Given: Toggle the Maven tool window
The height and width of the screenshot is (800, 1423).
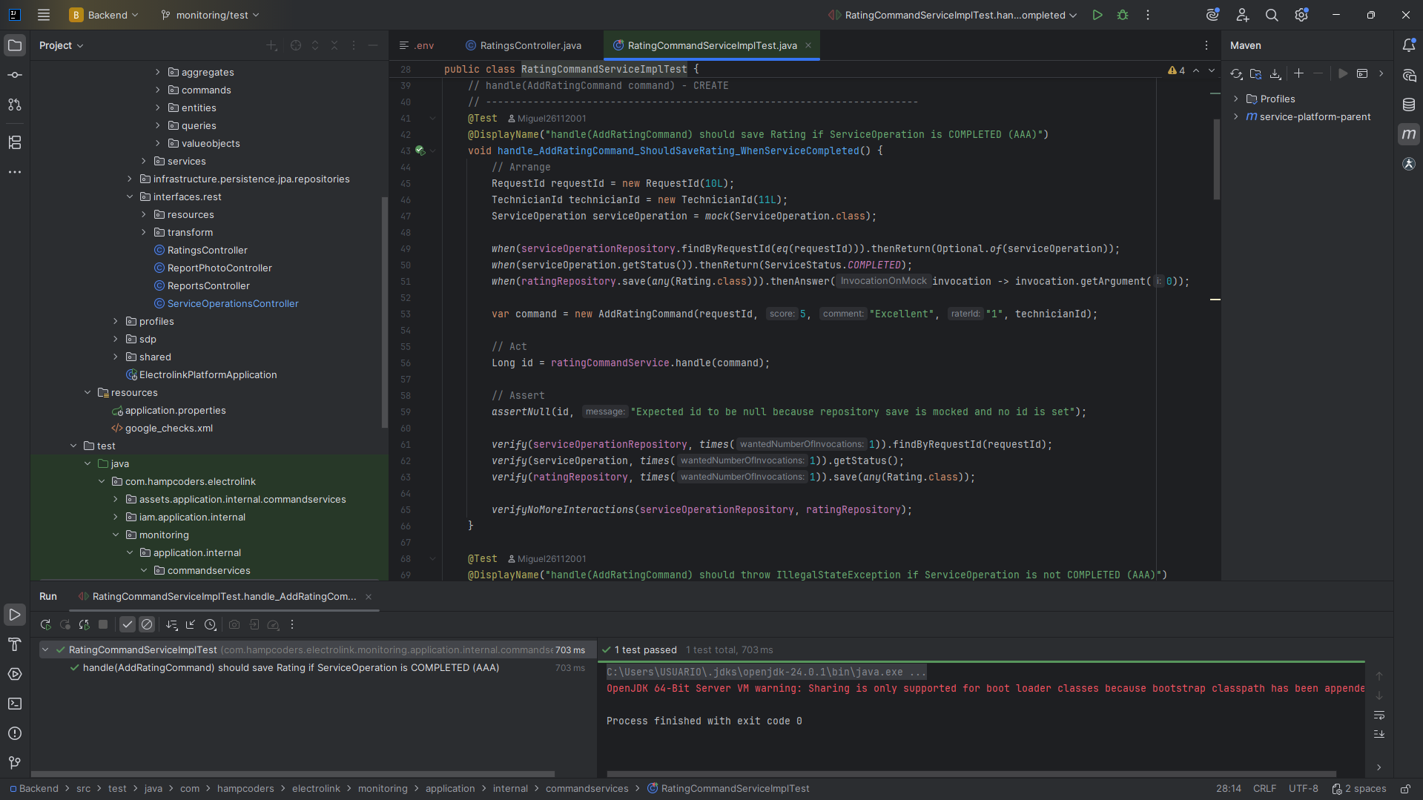Looking at the screenshot, I should [x=1409, y=134].
